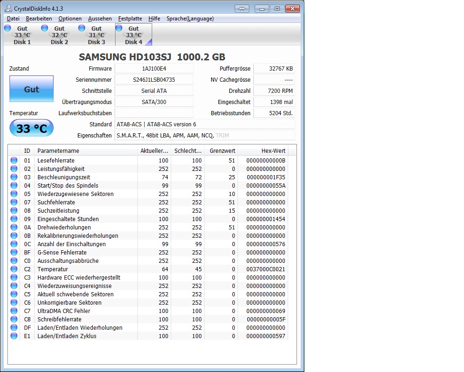Click status orb for Wiederzugewiesene Sektoren
Screen dimensions: 464x372
(x=14, y=194)
